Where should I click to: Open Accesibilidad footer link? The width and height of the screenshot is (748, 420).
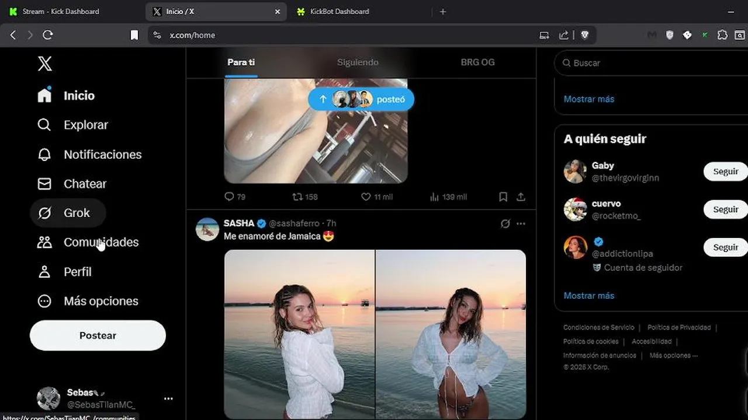(652, 342)
